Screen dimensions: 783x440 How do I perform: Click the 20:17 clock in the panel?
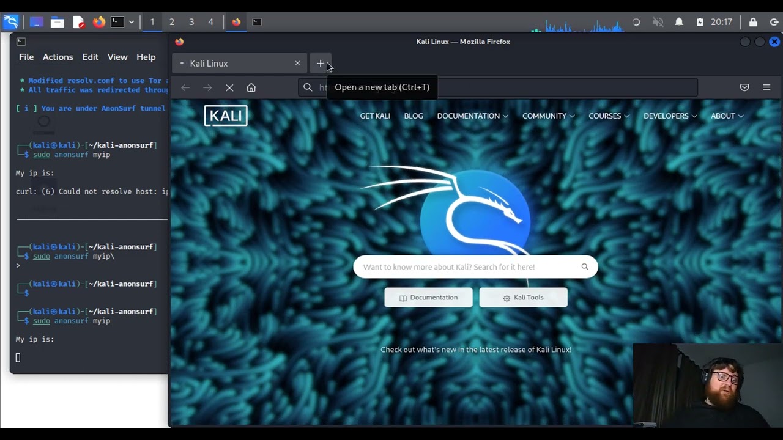pyautogui.click(x=721, y=22)
